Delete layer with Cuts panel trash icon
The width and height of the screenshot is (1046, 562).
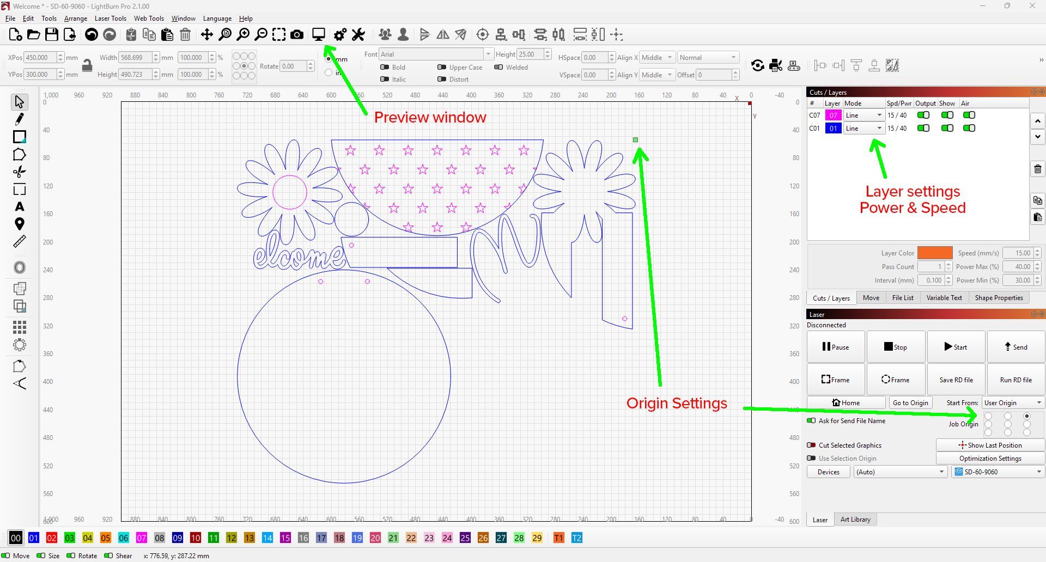click(1038, 169)
